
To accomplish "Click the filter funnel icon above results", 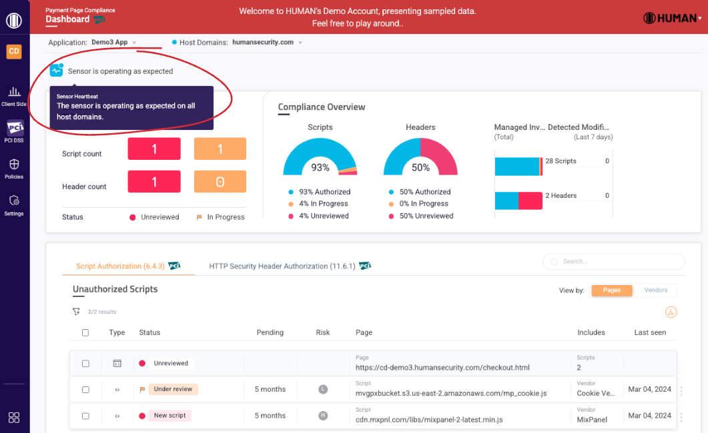I will tap(76, 311).
